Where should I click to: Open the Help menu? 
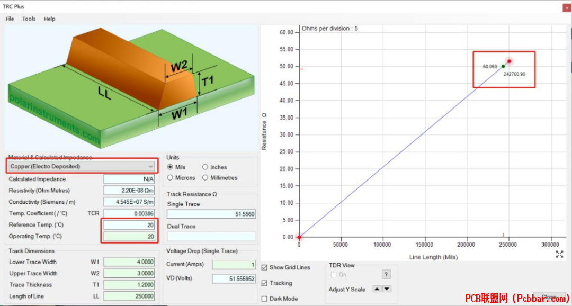(50, 19)
